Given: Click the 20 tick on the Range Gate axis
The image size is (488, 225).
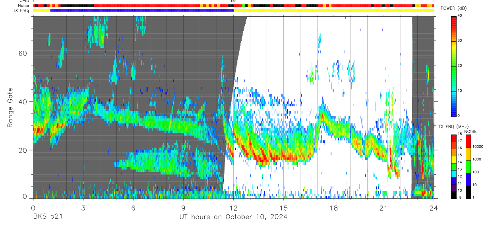Looking at the screenshot, I should click(23, 150).
